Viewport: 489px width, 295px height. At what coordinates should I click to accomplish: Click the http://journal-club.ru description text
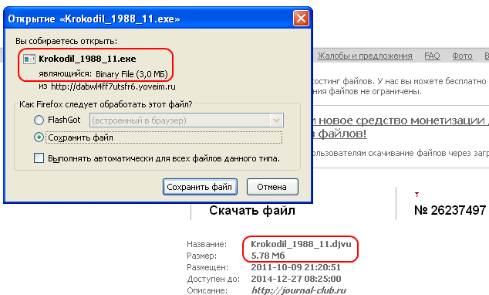point(298,290)
